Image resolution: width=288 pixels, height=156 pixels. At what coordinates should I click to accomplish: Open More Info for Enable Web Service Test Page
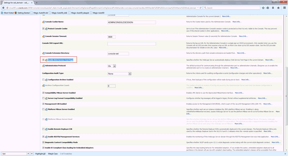click(270, 60)
